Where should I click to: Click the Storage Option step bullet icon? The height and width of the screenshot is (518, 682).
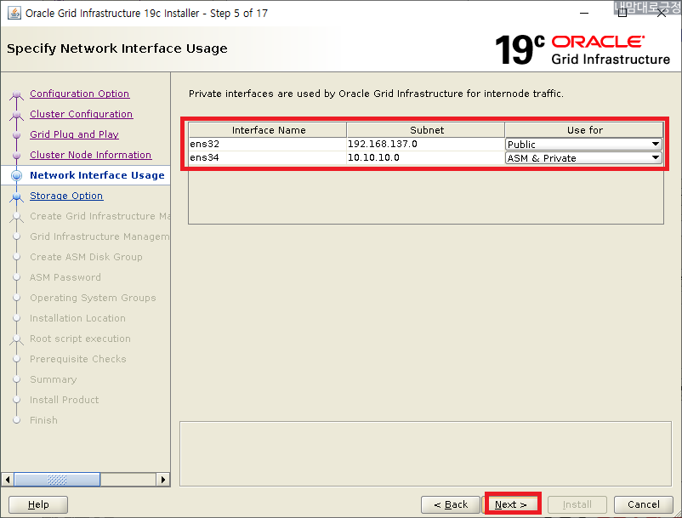[16, 196]
